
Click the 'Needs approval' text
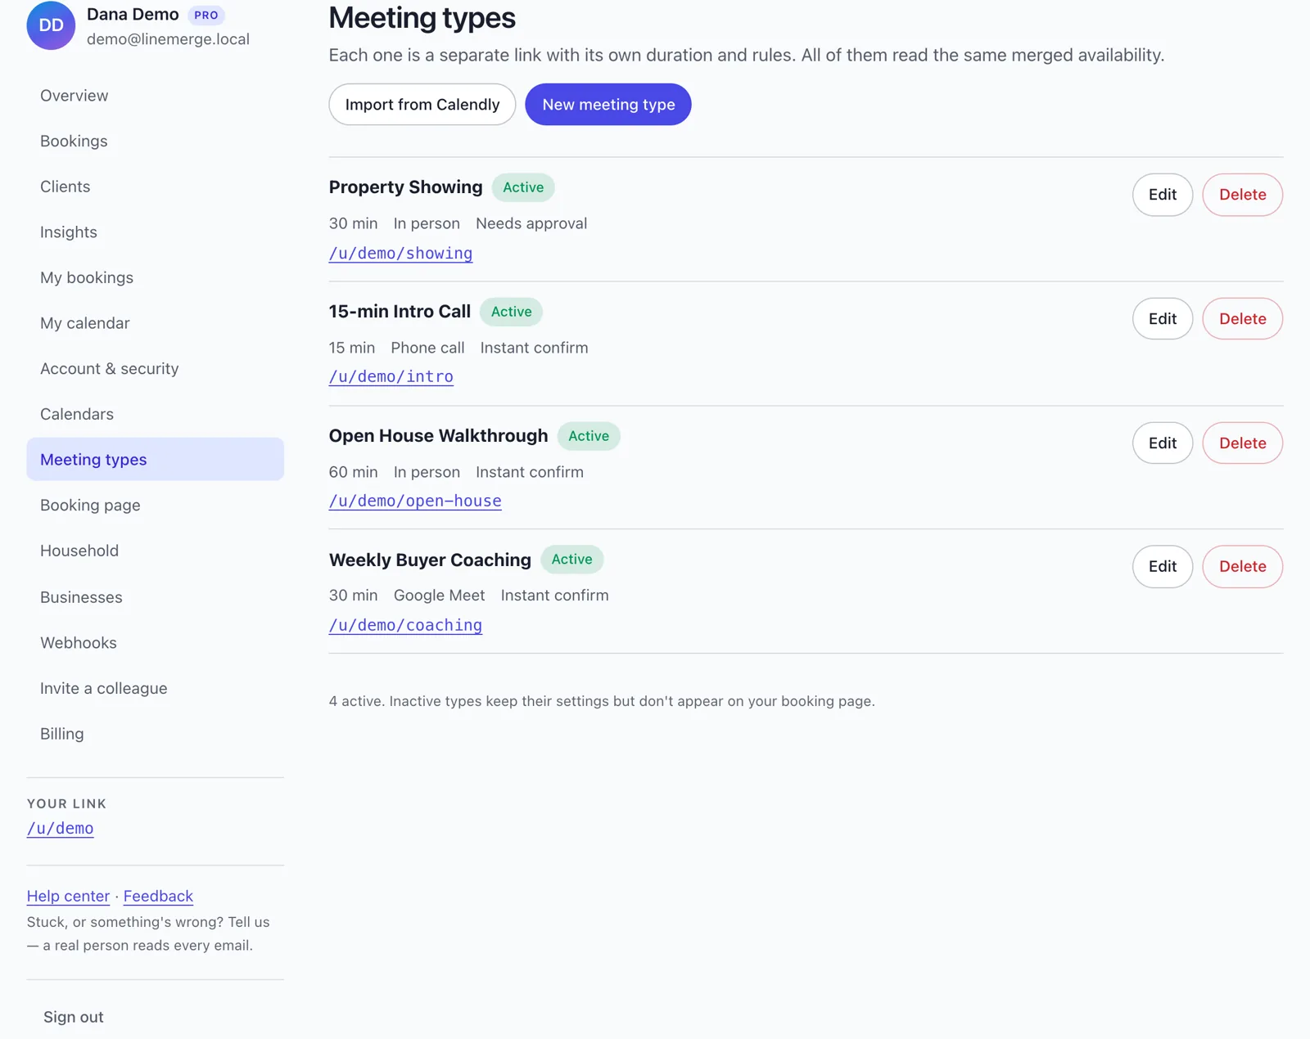pos(531,223)
